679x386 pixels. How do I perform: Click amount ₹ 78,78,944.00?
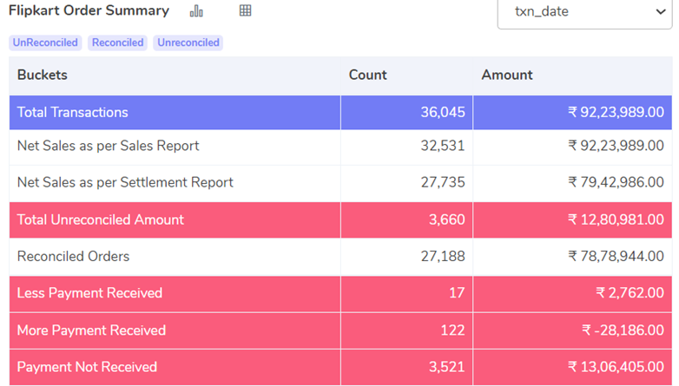(616, 257)
